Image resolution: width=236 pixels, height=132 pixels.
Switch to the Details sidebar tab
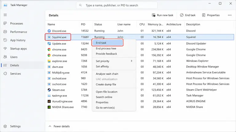[x=22, y=65]
